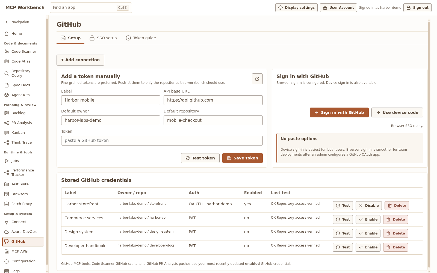Click Test token button

click(200, 158)
